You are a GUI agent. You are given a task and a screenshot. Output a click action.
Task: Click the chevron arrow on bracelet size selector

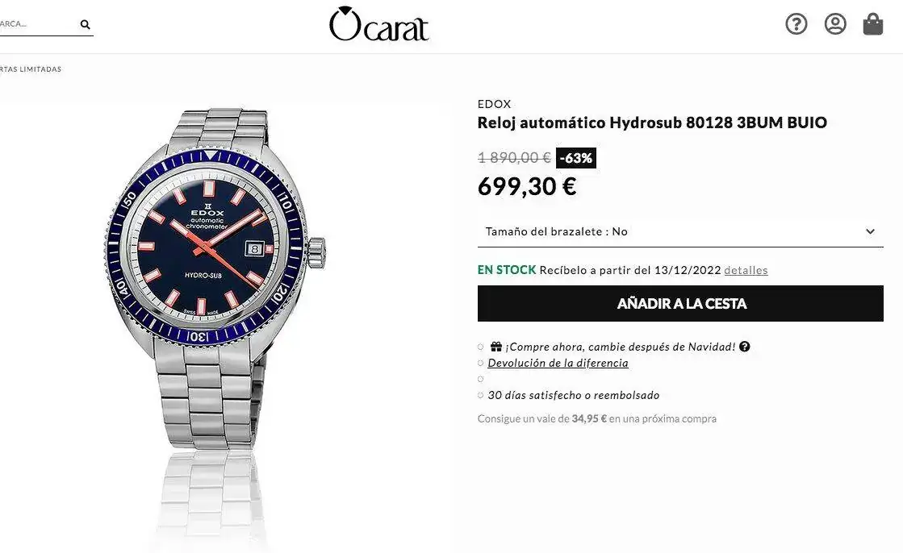pos(870,231)
